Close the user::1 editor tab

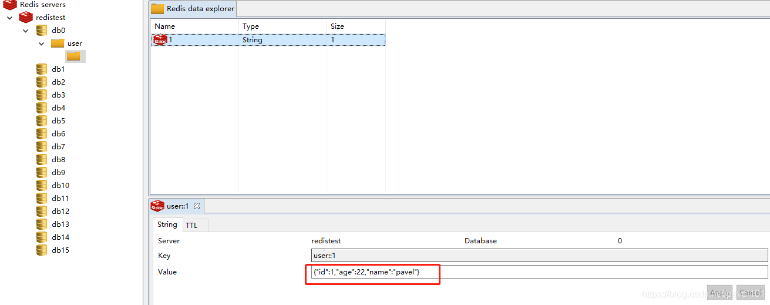(x=197, y=206)
